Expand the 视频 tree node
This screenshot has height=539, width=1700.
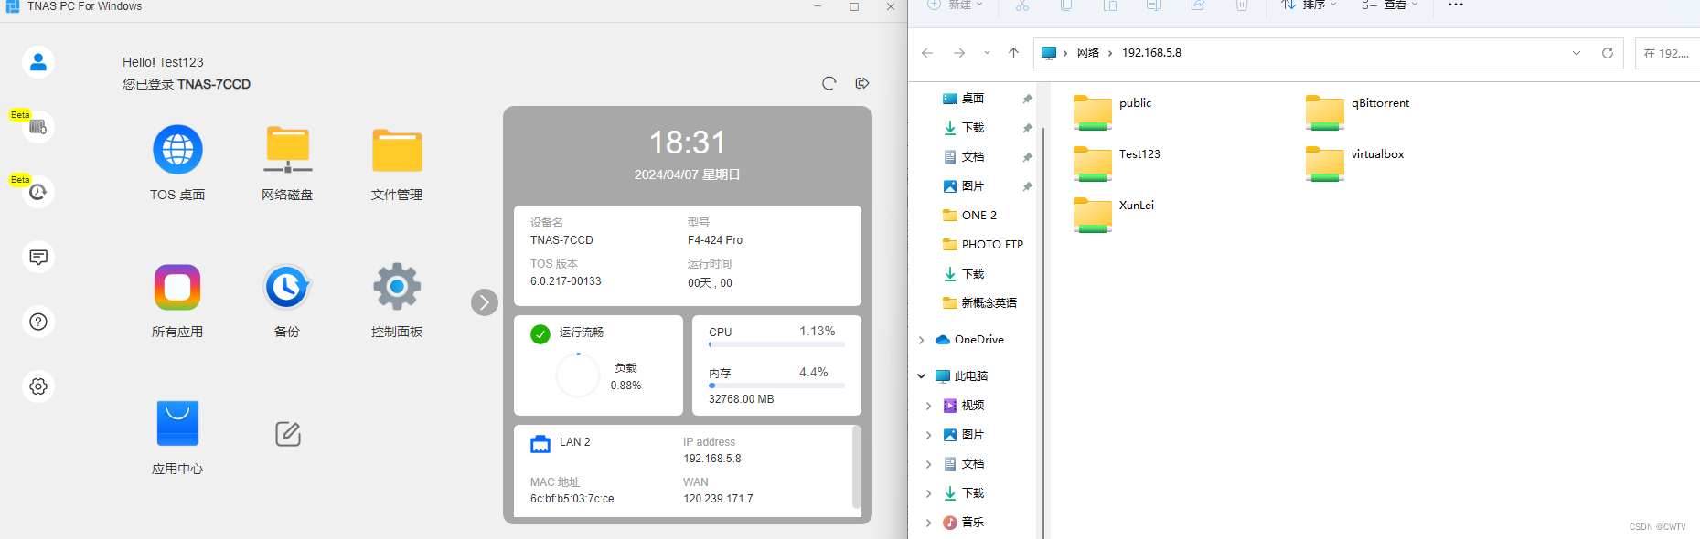click(929, 406)
